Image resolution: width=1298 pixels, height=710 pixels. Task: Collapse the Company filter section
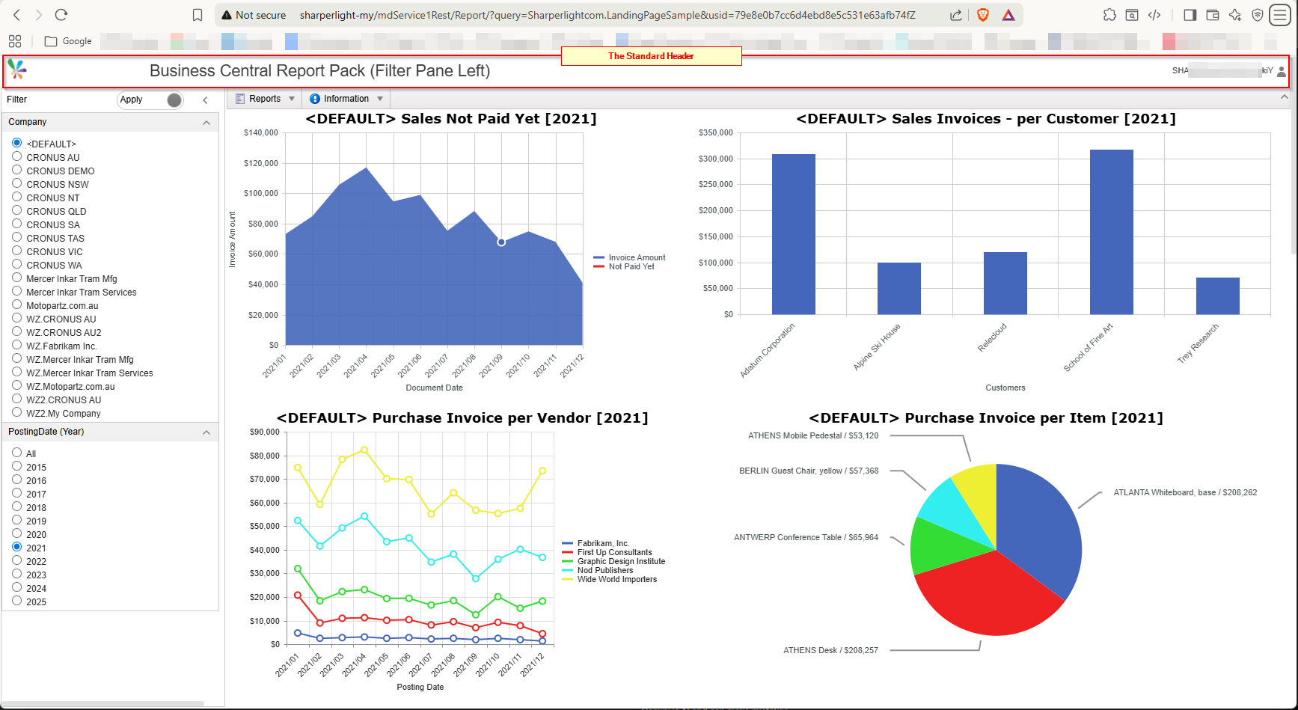click(x=206, y=123)
